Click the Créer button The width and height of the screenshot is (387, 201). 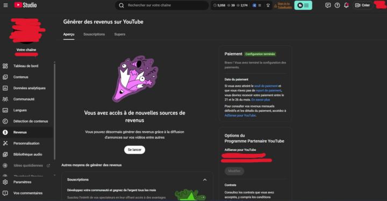[x=362, y=5]
